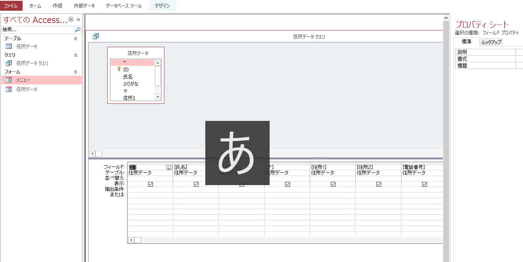
Task: Click the primary key icon beside ID
Action: coord(119,69)
